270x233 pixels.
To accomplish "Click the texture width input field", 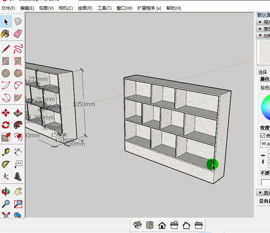I will click(x=269, y=154).
